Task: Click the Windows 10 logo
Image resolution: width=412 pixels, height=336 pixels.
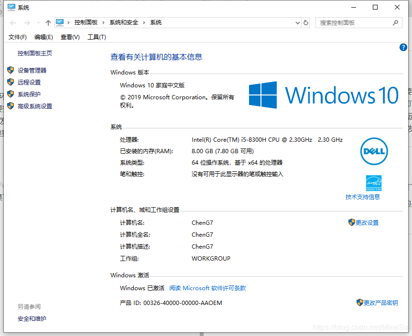Action: [324, 95]
